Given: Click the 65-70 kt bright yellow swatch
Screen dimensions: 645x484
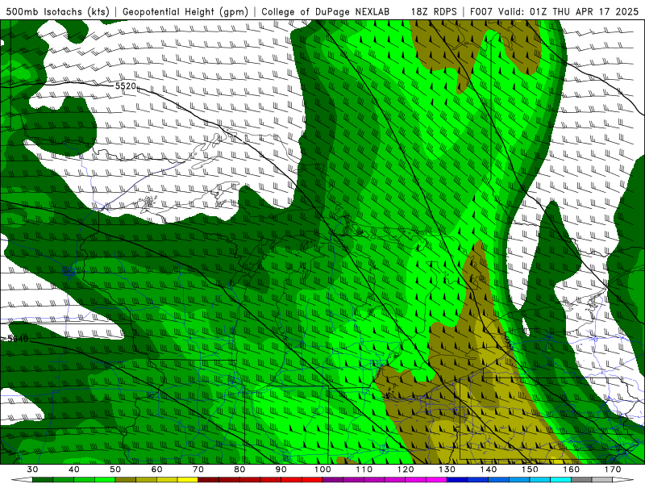Looking at the screenshot, I should coord(188,480).
